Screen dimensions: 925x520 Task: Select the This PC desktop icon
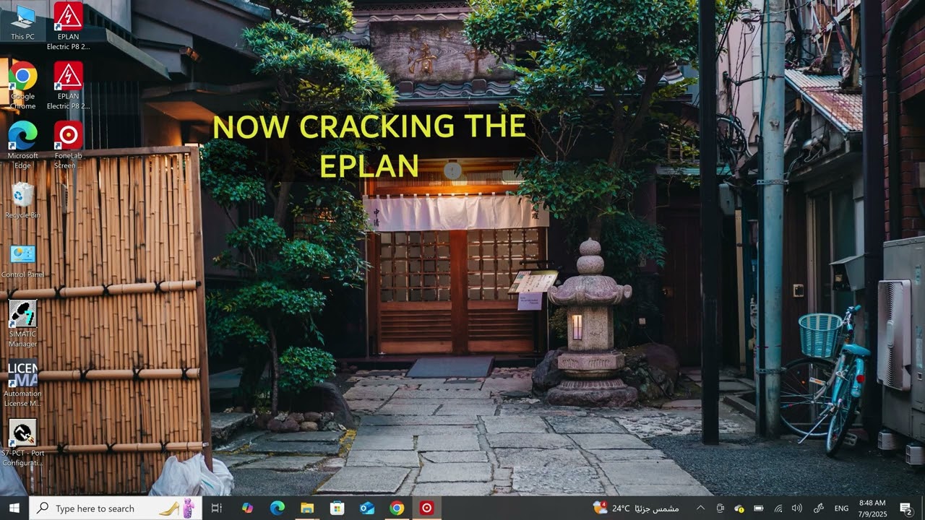coord(22,22)
